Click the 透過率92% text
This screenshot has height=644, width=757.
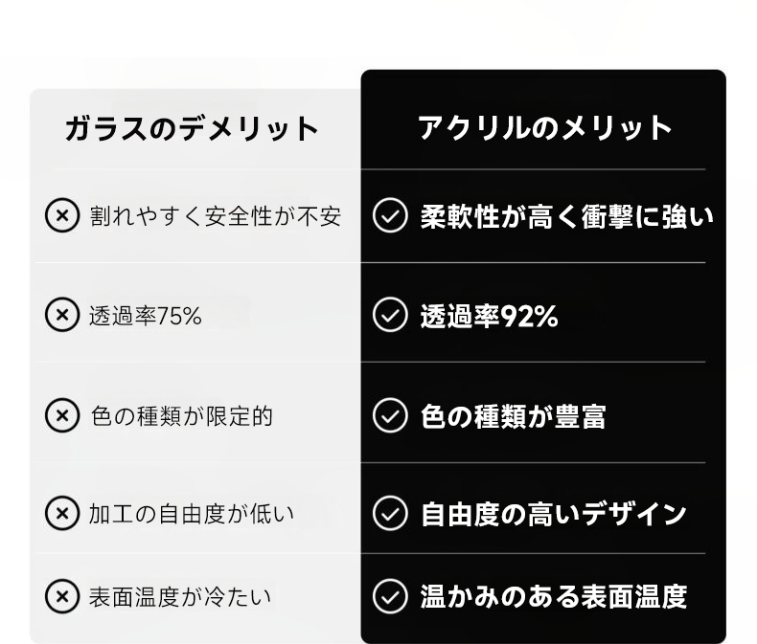click(489, 316)
